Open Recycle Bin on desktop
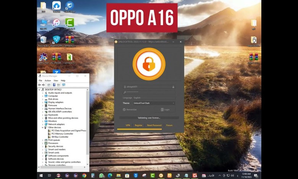Viewport: 298px width, 179px height. pyautogui.click(x=43, y=40)
